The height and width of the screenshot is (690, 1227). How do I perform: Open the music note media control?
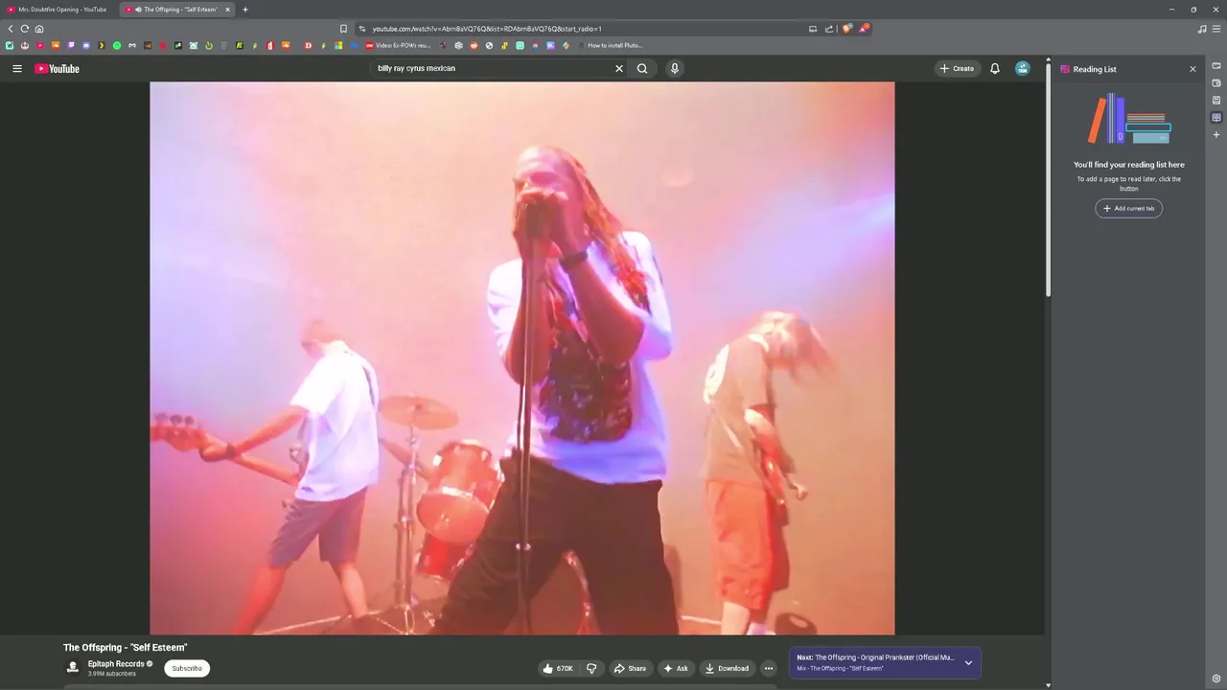[x=1202, y=29]
